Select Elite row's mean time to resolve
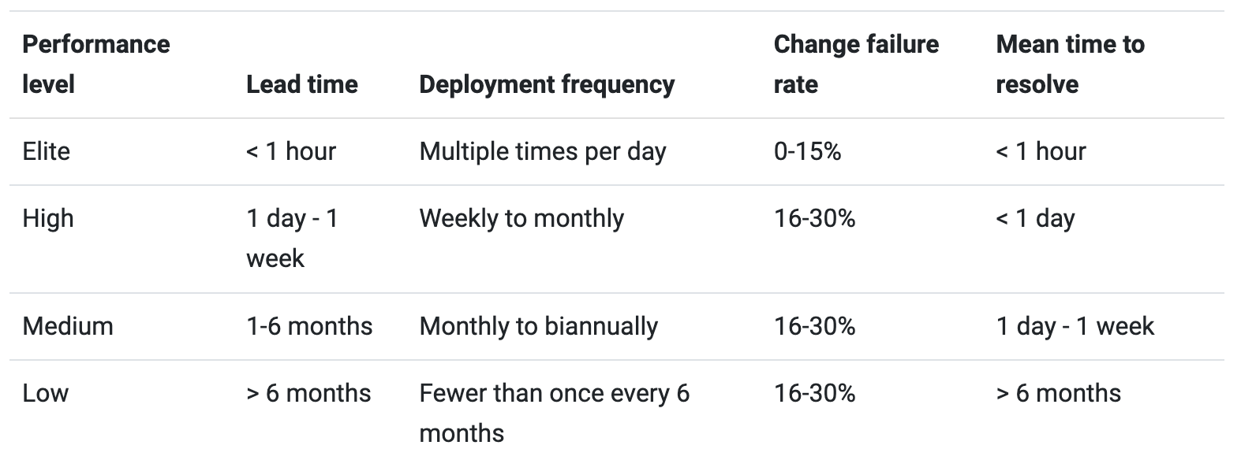The image size is (1241, 460). pos(1041,151)
